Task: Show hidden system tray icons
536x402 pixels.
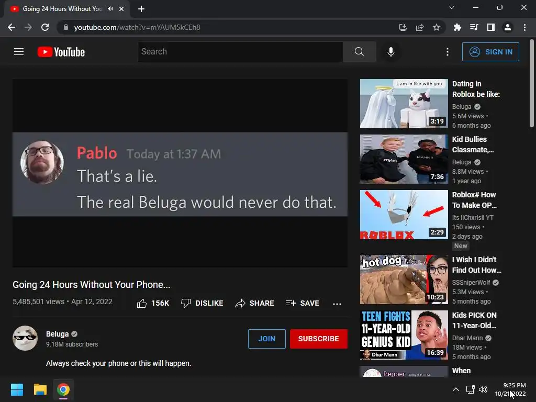Action: [x=456, y=389]
